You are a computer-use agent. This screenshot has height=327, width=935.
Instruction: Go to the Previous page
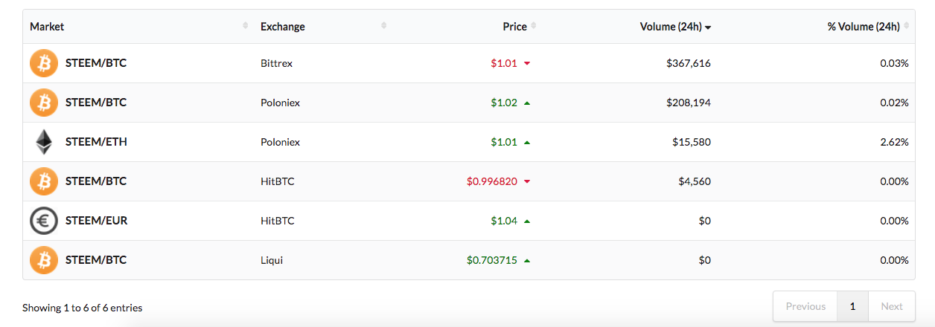805,306
